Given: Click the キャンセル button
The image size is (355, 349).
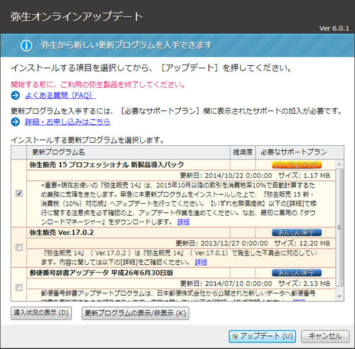Looking at the screenshot, I should (x=325, y=336).
